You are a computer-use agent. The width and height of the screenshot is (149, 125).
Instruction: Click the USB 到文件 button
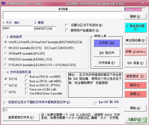point(107,53)
